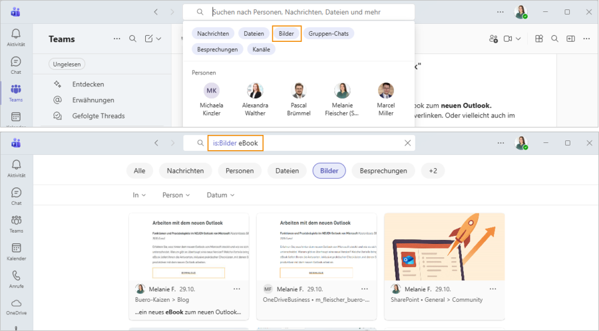The height and width of the screenshot is (331, 599).
Task: Open the Gefolgte Threads entry
Action: coord(98,116)
